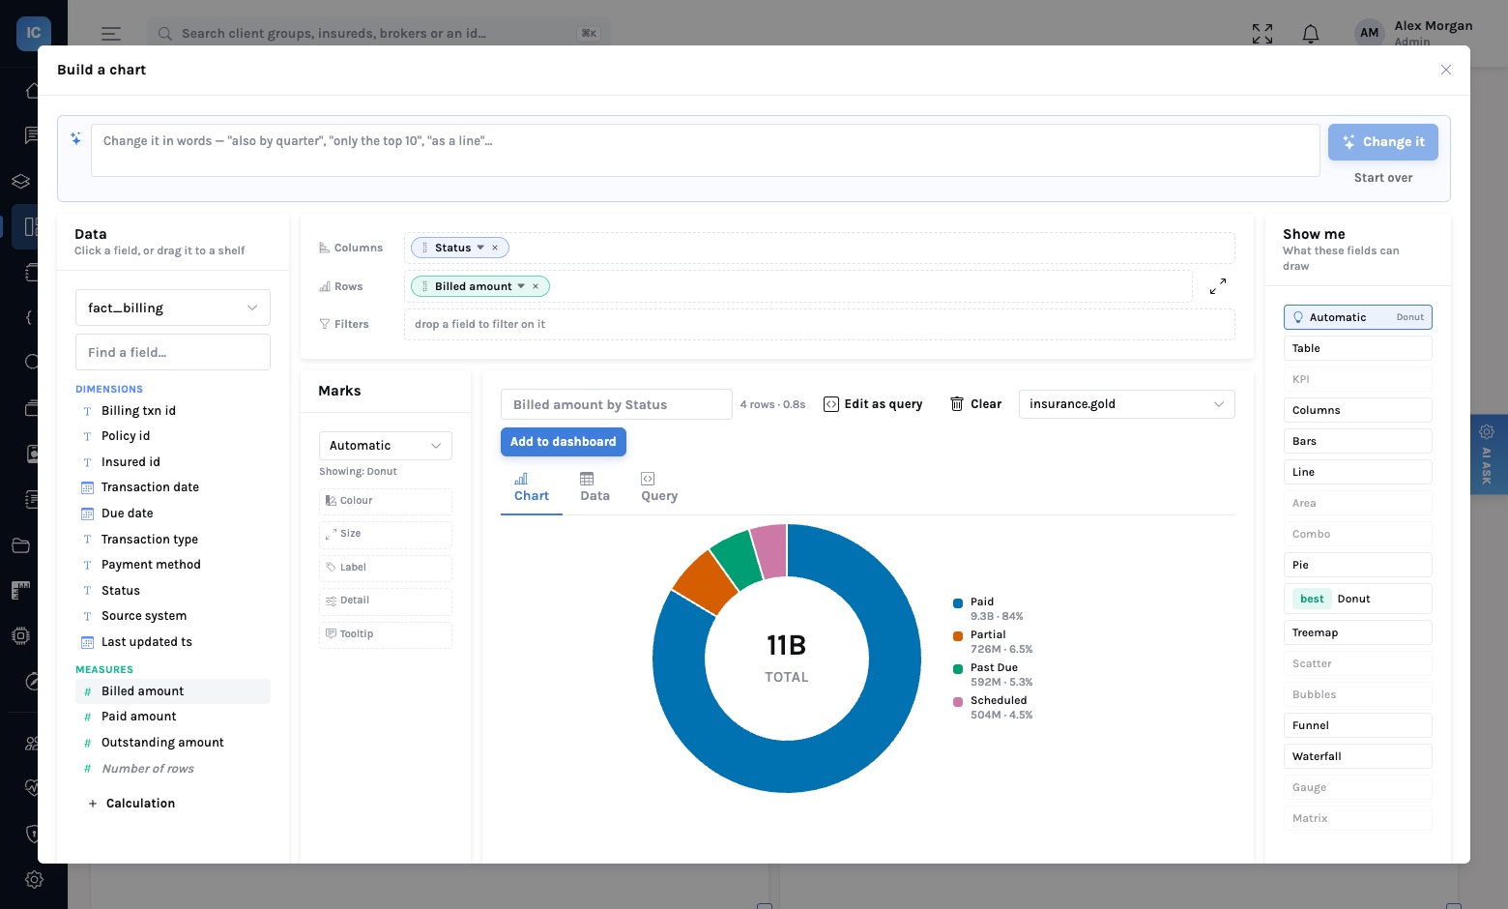Click the notifications bell icon
This screenshot has width=1508, height=909.
(x=1311, y=34)
